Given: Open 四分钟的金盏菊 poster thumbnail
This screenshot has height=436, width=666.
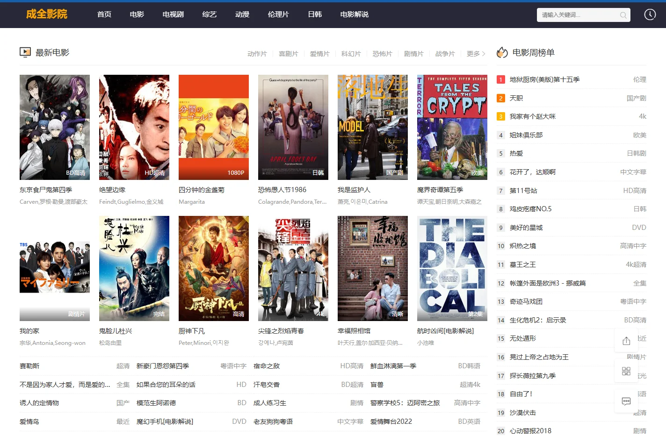Looking at the screenshot, I should [x=214, y=127].
